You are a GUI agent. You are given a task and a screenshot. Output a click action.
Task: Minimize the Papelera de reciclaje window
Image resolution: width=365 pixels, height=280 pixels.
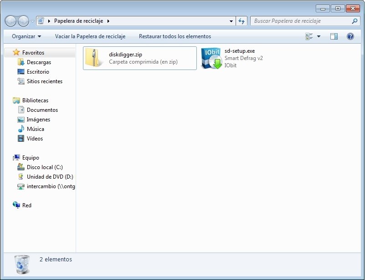[323, 9]
